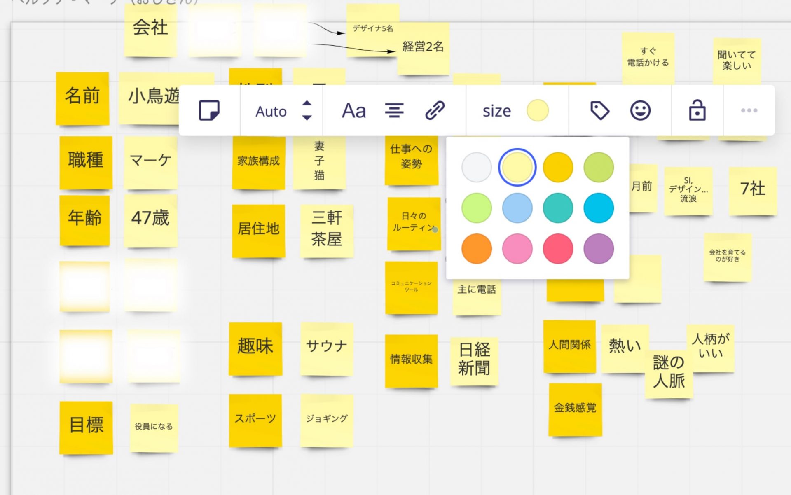The width and height of the screenshot is (791, 495).
Task: Select the orange color swatch
Action: pyautogui.click(x=476, y=249)
